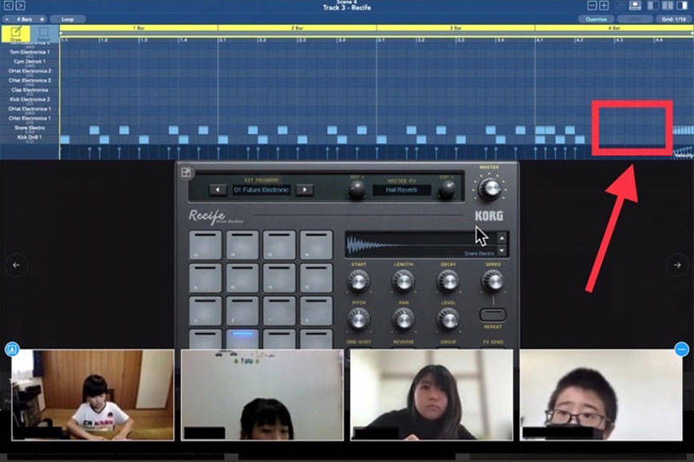Viewport: 694px width, 462px height.
Task: Choose the left split-panel layout icon
Action: [x=653, y=5]
